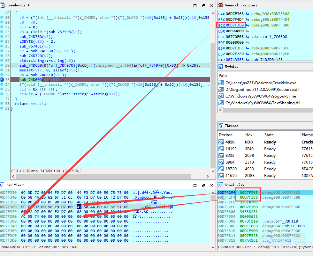The height and width of the screenshot is (256, 313).
Task: Sort threads by the Decimal column
Action: tap(231, 135)
